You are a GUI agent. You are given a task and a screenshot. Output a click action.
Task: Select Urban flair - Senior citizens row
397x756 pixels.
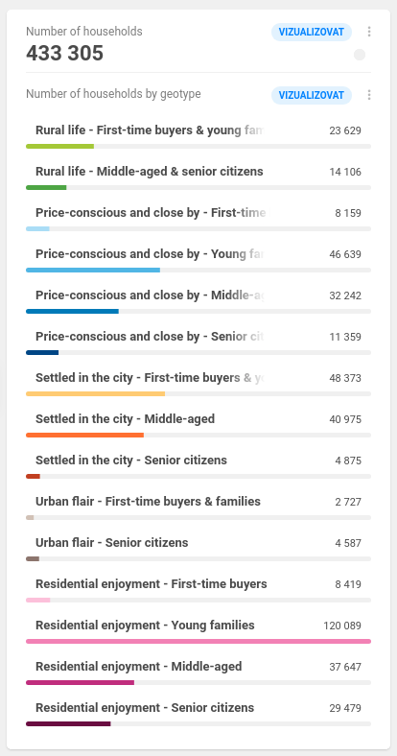pos(198,548)
